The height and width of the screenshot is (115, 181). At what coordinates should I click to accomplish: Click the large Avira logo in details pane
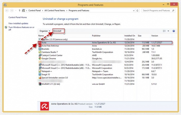[44, 106]
